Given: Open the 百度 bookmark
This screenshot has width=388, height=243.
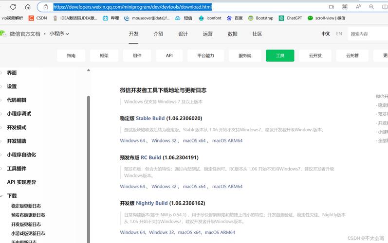Looking at the screenshot, I should [x=235, y=18].
